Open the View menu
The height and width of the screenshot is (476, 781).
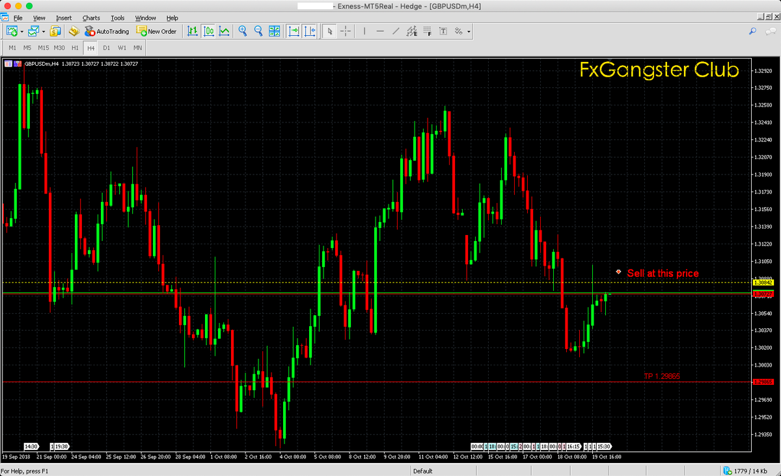point(39,18)
